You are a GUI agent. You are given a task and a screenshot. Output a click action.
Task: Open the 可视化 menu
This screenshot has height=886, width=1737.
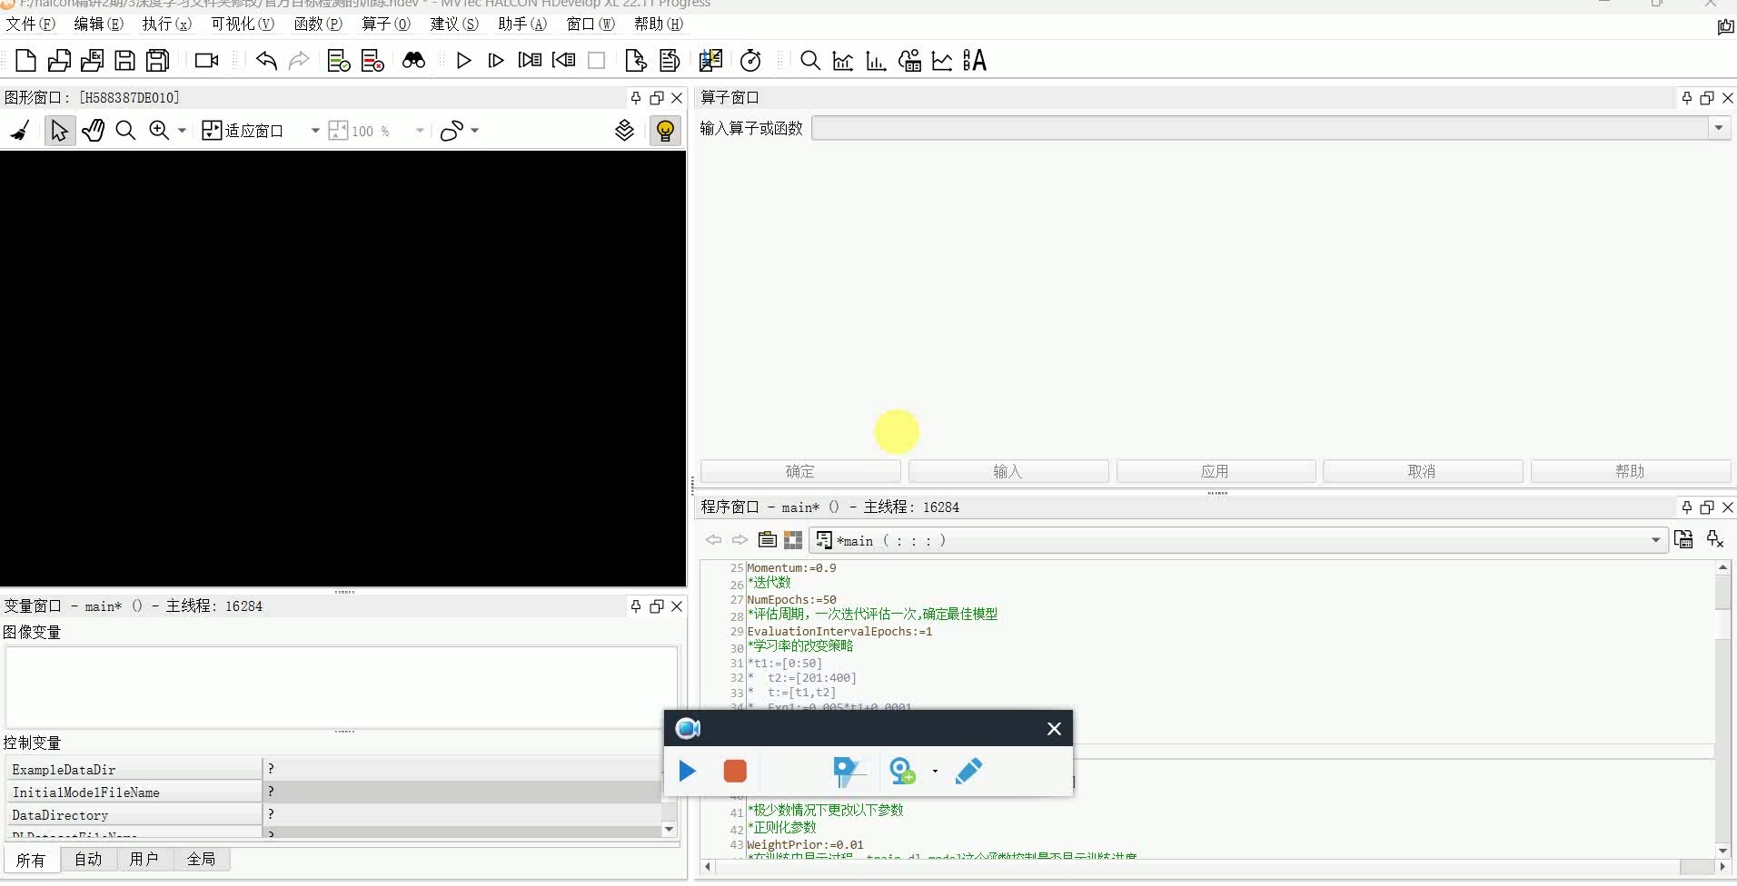[242, 24]
